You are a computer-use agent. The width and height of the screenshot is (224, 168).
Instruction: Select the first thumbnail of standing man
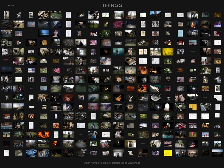pos(6,15)
